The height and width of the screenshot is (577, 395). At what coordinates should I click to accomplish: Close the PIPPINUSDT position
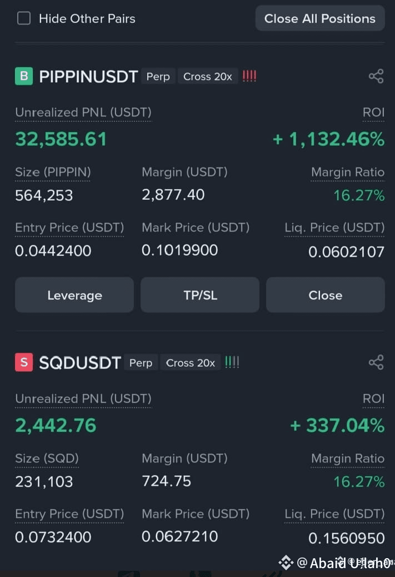click(325, 295)
